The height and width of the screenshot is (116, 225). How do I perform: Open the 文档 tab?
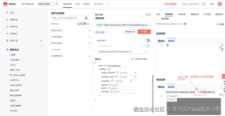click(x=158, y=14)
